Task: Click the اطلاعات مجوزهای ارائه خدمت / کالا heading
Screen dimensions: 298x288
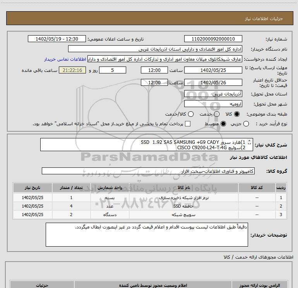Action: pos(258,257)
